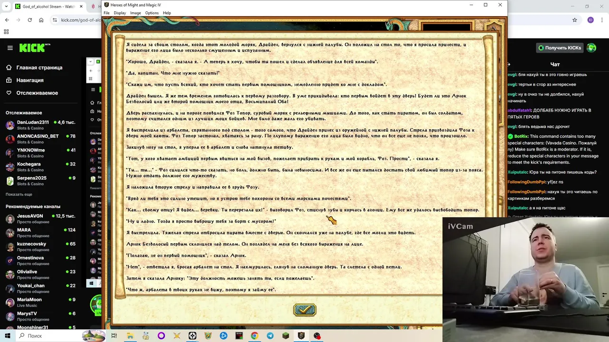Screen dimensions: 609x342
Task: Open the crossed swords app on taskbar
Action: [177, 336]
